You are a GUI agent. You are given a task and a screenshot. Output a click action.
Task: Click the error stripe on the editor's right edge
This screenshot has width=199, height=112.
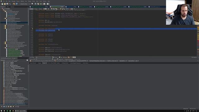click(x=198, y=41)
